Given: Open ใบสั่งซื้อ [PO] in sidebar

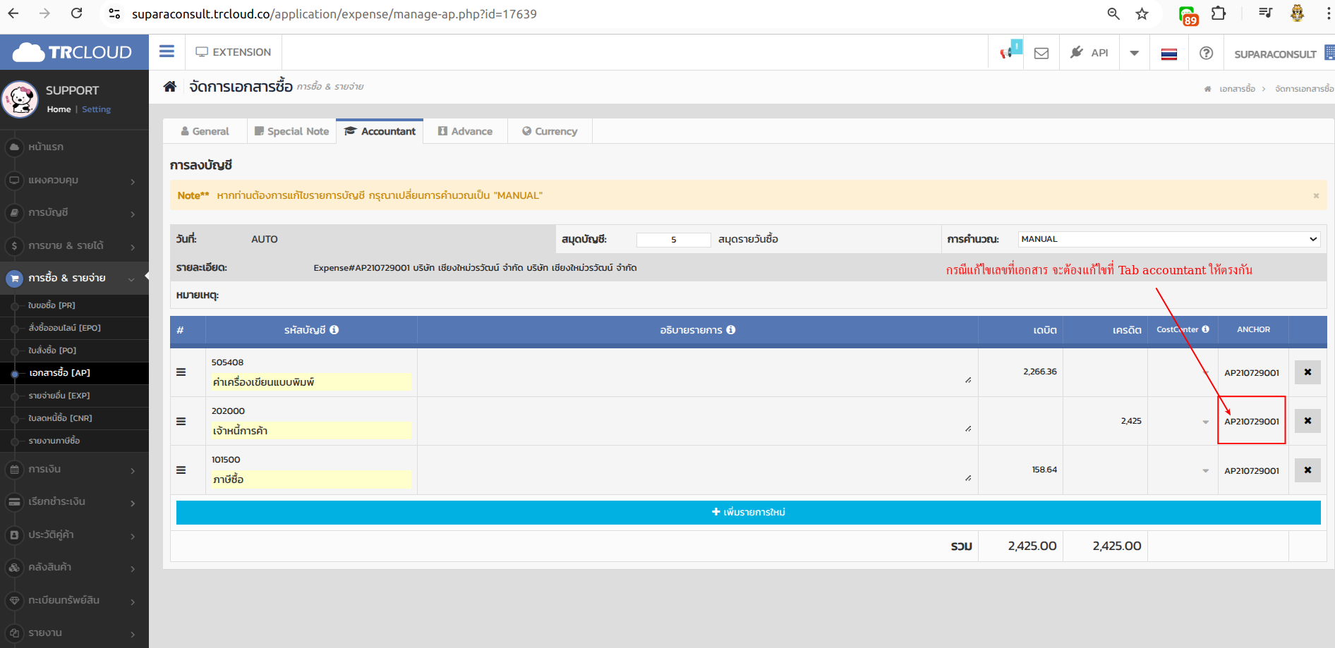Looking at the screenshot, I should tap(52, 350).
